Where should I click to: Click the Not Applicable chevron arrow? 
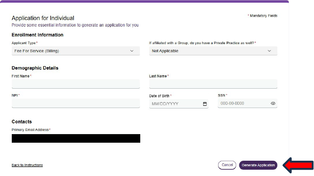click(x=269, y=51)
